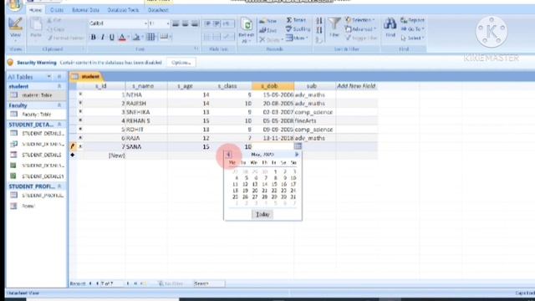This screenshot has width=535, height=301.
Task: Toggle Bold formatting
Action: pyautogui.click(x=93, y=37)
